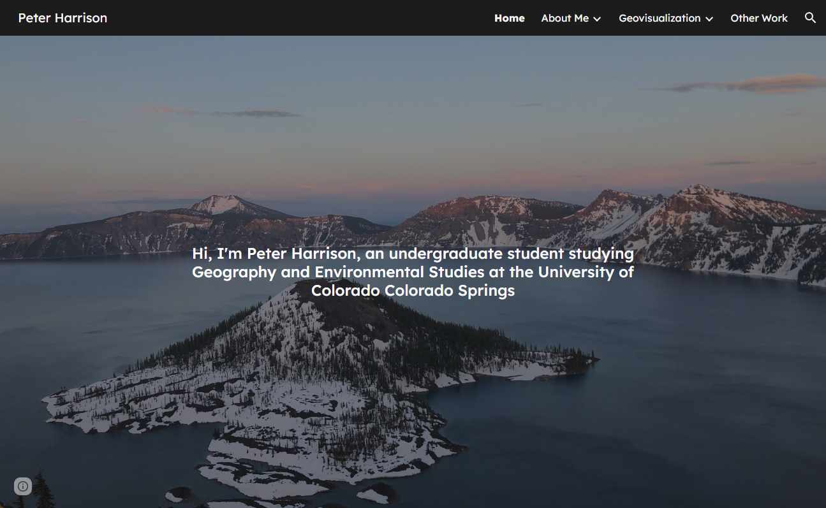This screenshot has height=508, width=826.
Task: Click the empty dark header bar area
Action: [300, 18]
